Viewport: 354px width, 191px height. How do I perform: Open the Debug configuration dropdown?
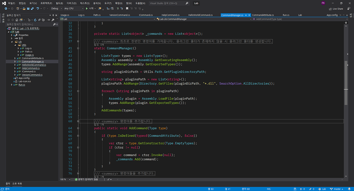56,9
